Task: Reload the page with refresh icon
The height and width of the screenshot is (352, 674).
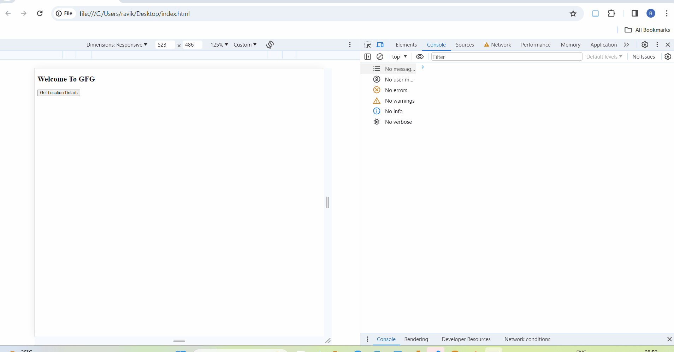Action: coord(40,13)
